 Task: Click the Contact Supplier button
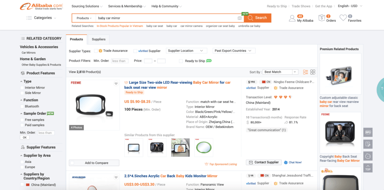[264, 162]
